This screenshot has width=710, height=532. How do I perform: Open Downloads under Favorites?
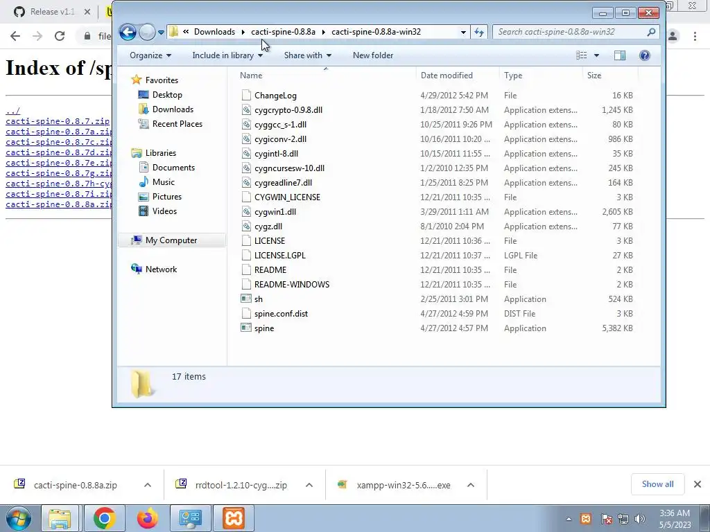click(173, 109)
